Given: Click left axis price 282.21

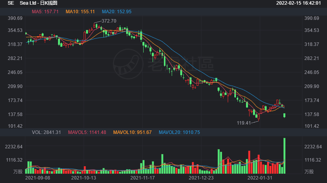Looking at the screenshot, I should tap(15, 58).
